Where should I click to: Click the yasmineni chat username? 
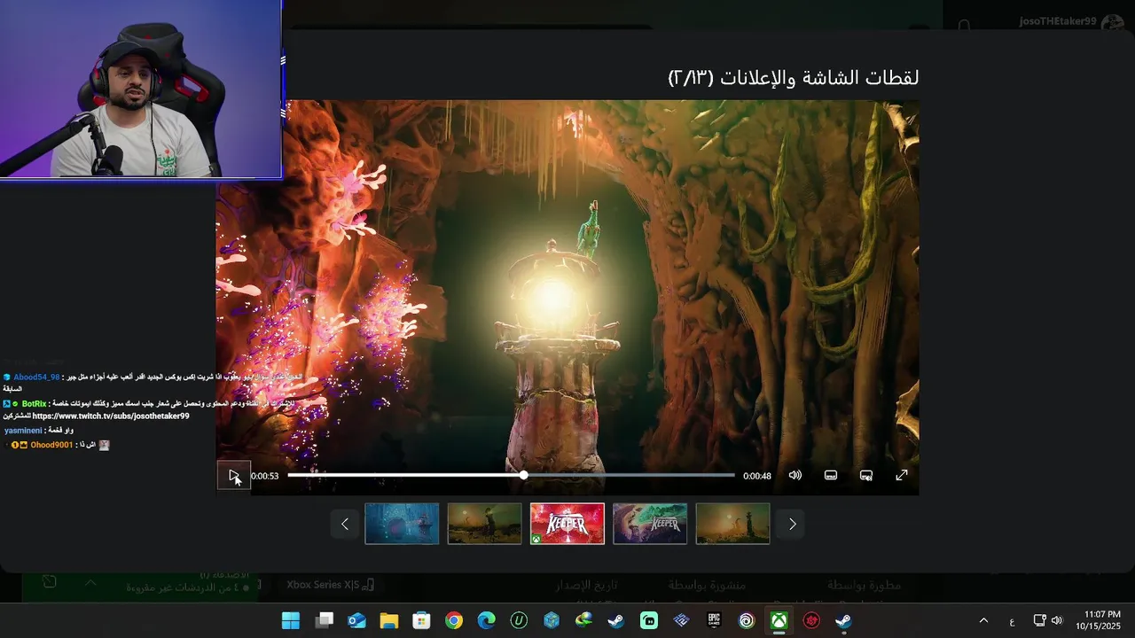(22, 431)
